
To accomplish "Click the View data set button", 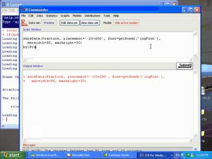I will click(90, 23).
